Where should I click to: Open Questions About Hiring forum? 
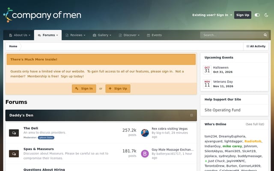tap(44, 169)
